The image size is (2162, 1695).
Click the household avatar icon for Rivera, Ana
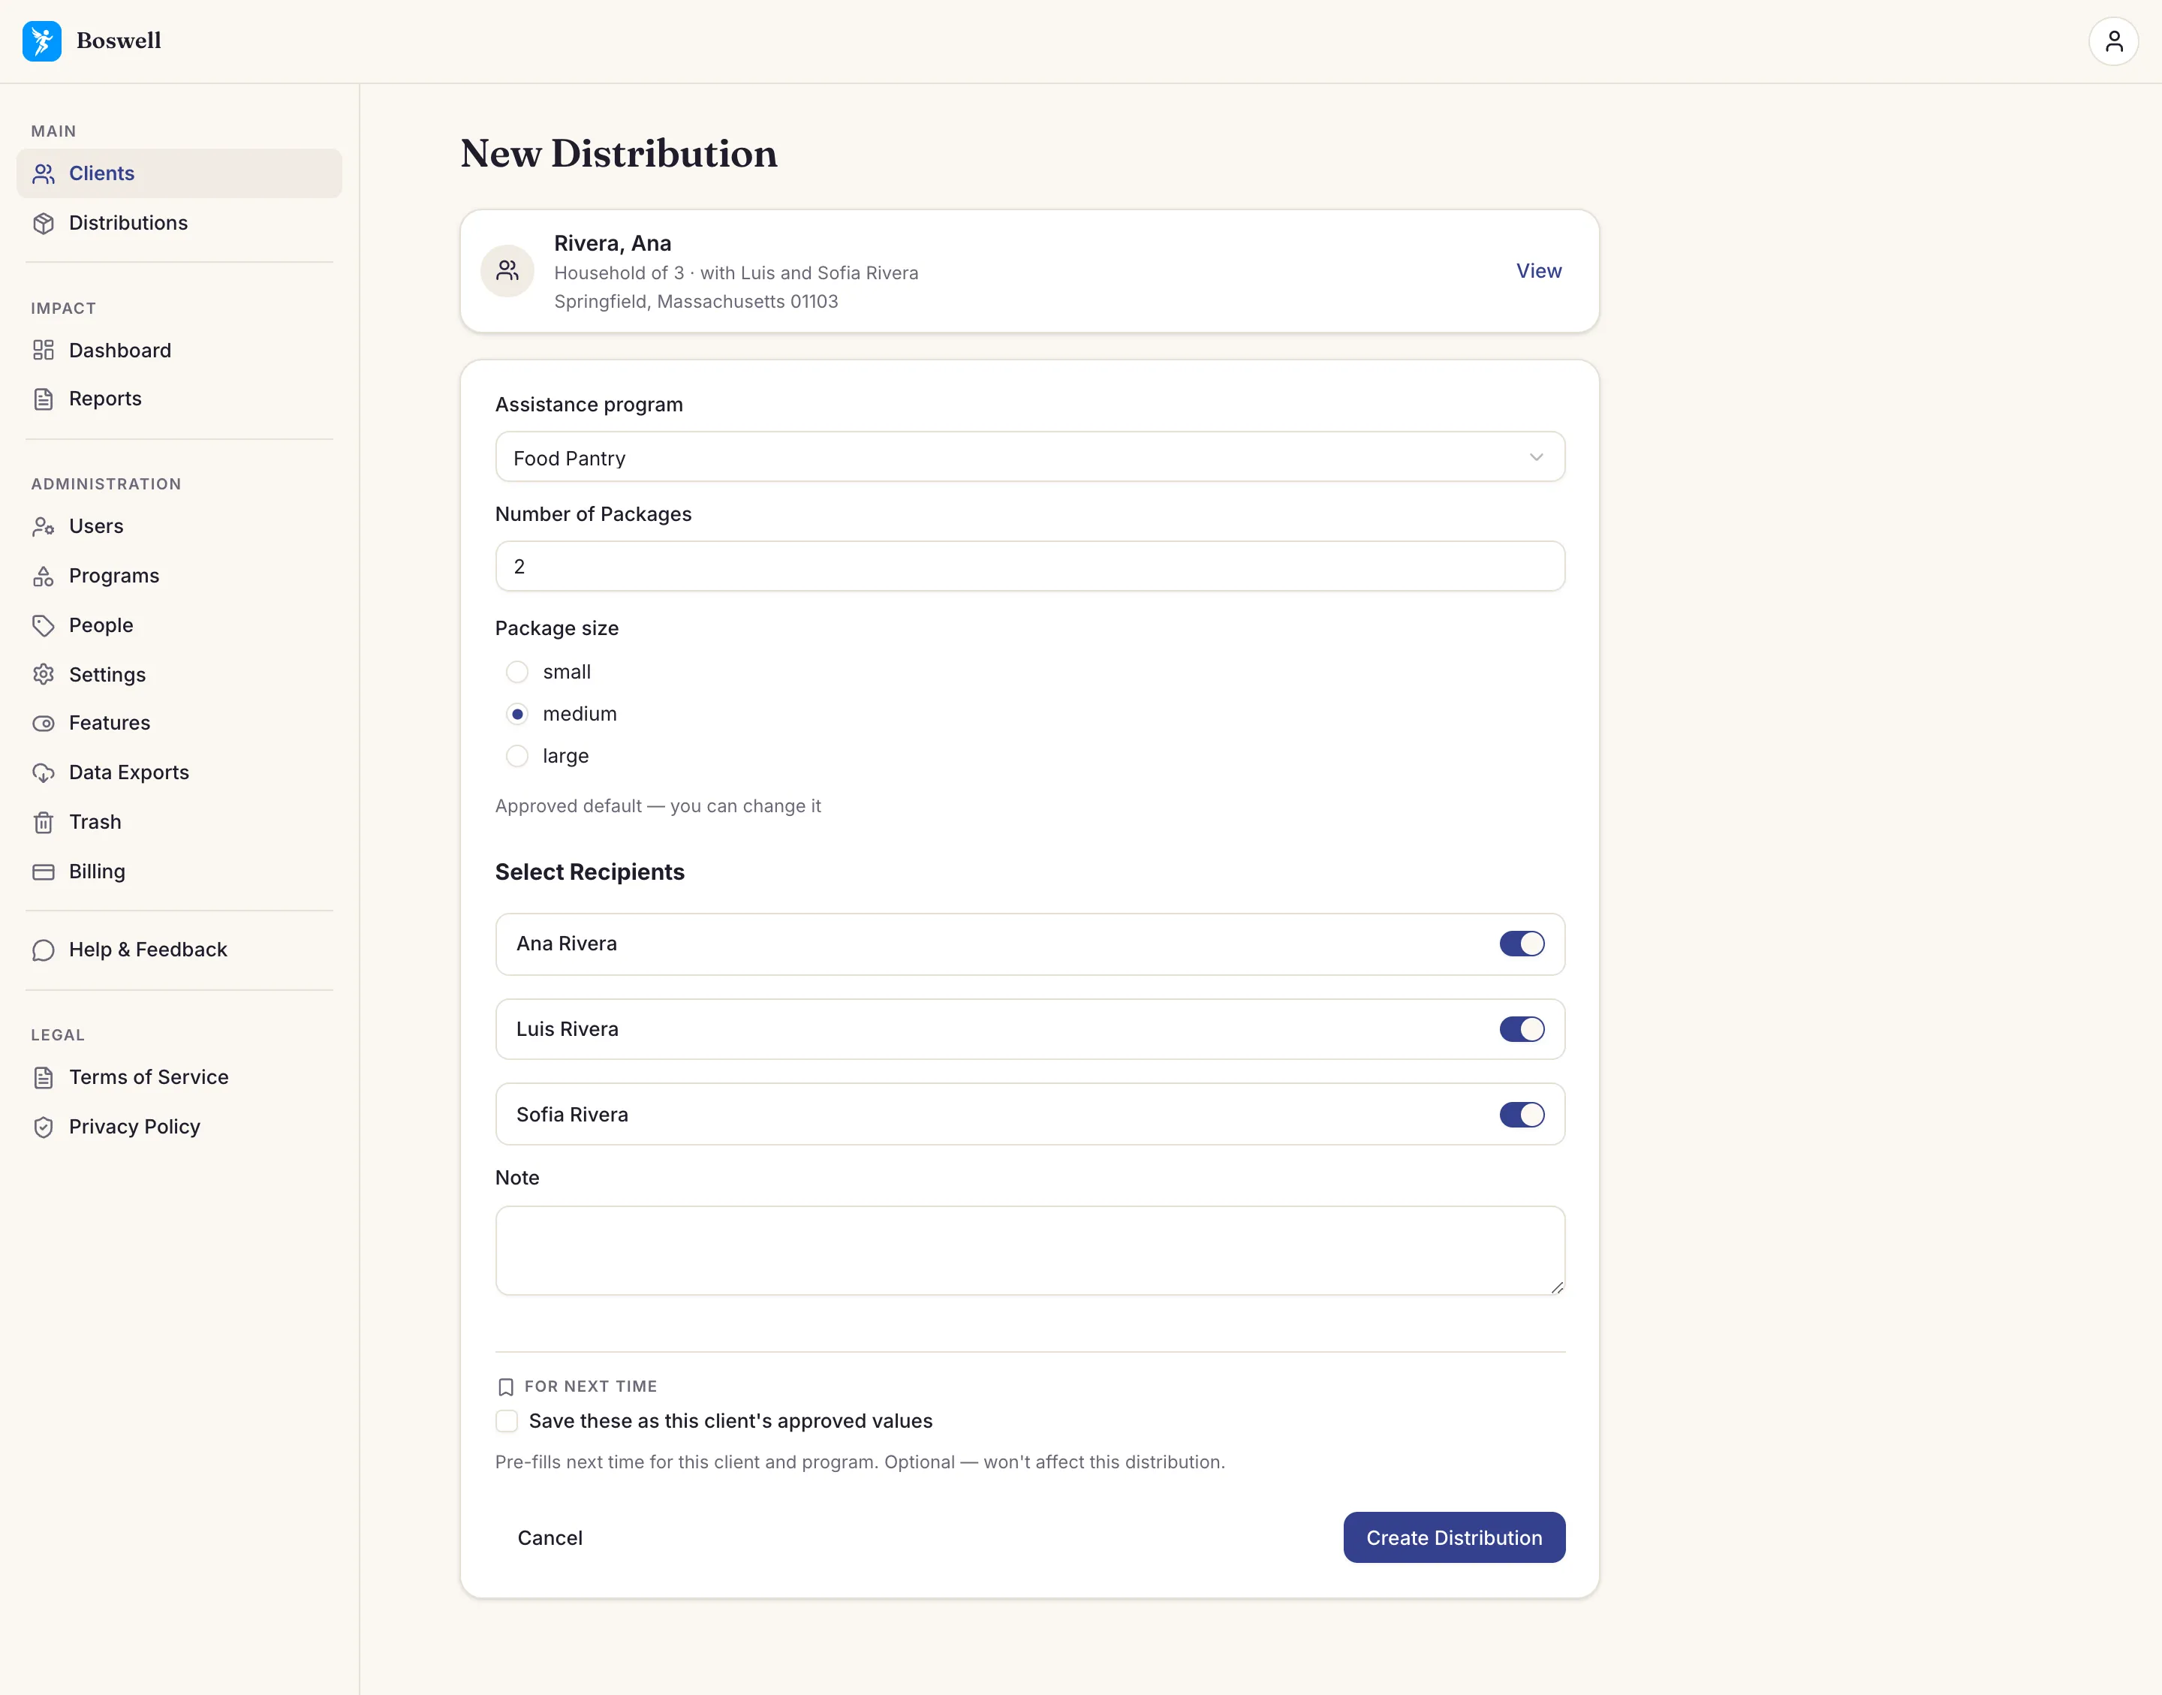[508, 271]
